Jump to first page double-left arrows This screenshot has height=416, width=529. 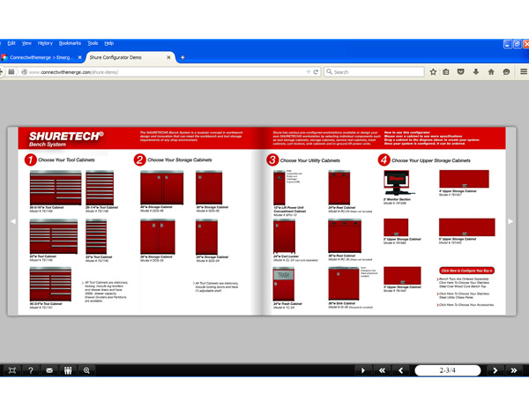(382, 370)
